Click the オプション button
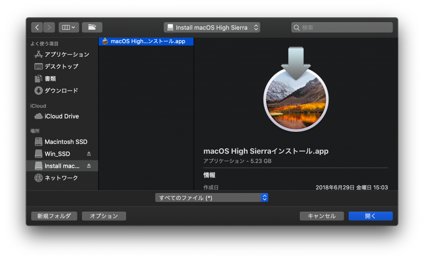 [104, 216]
